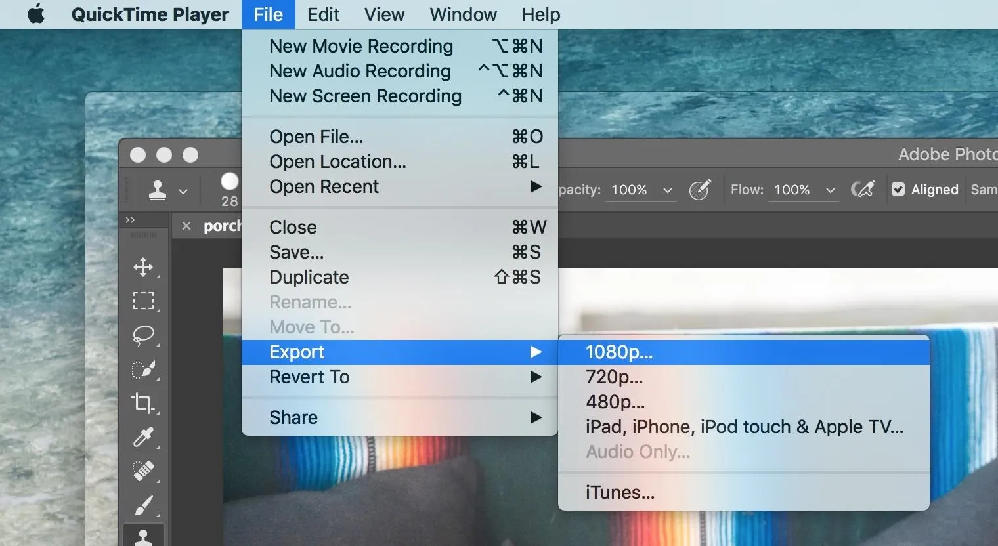Close the porch document tab
The width and height of the screenshot is (998, 546).
[186, 226]
